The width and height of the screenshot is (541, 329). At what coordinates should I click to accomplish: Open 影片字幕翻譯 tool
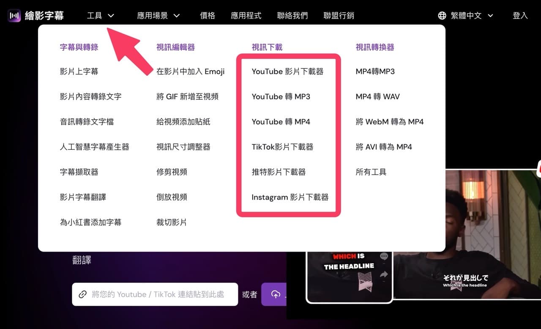click(83, 197)
